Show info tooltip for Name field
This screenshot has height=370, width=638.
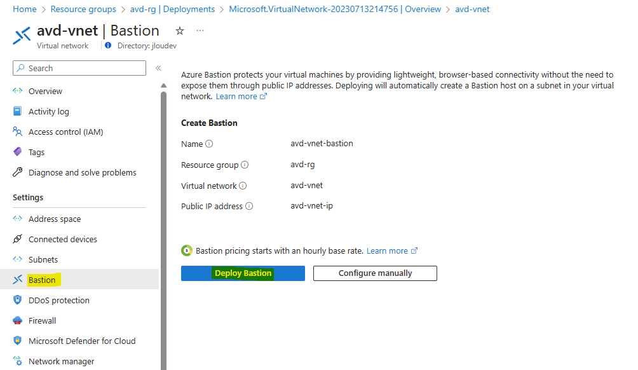(x=209, y=144)
